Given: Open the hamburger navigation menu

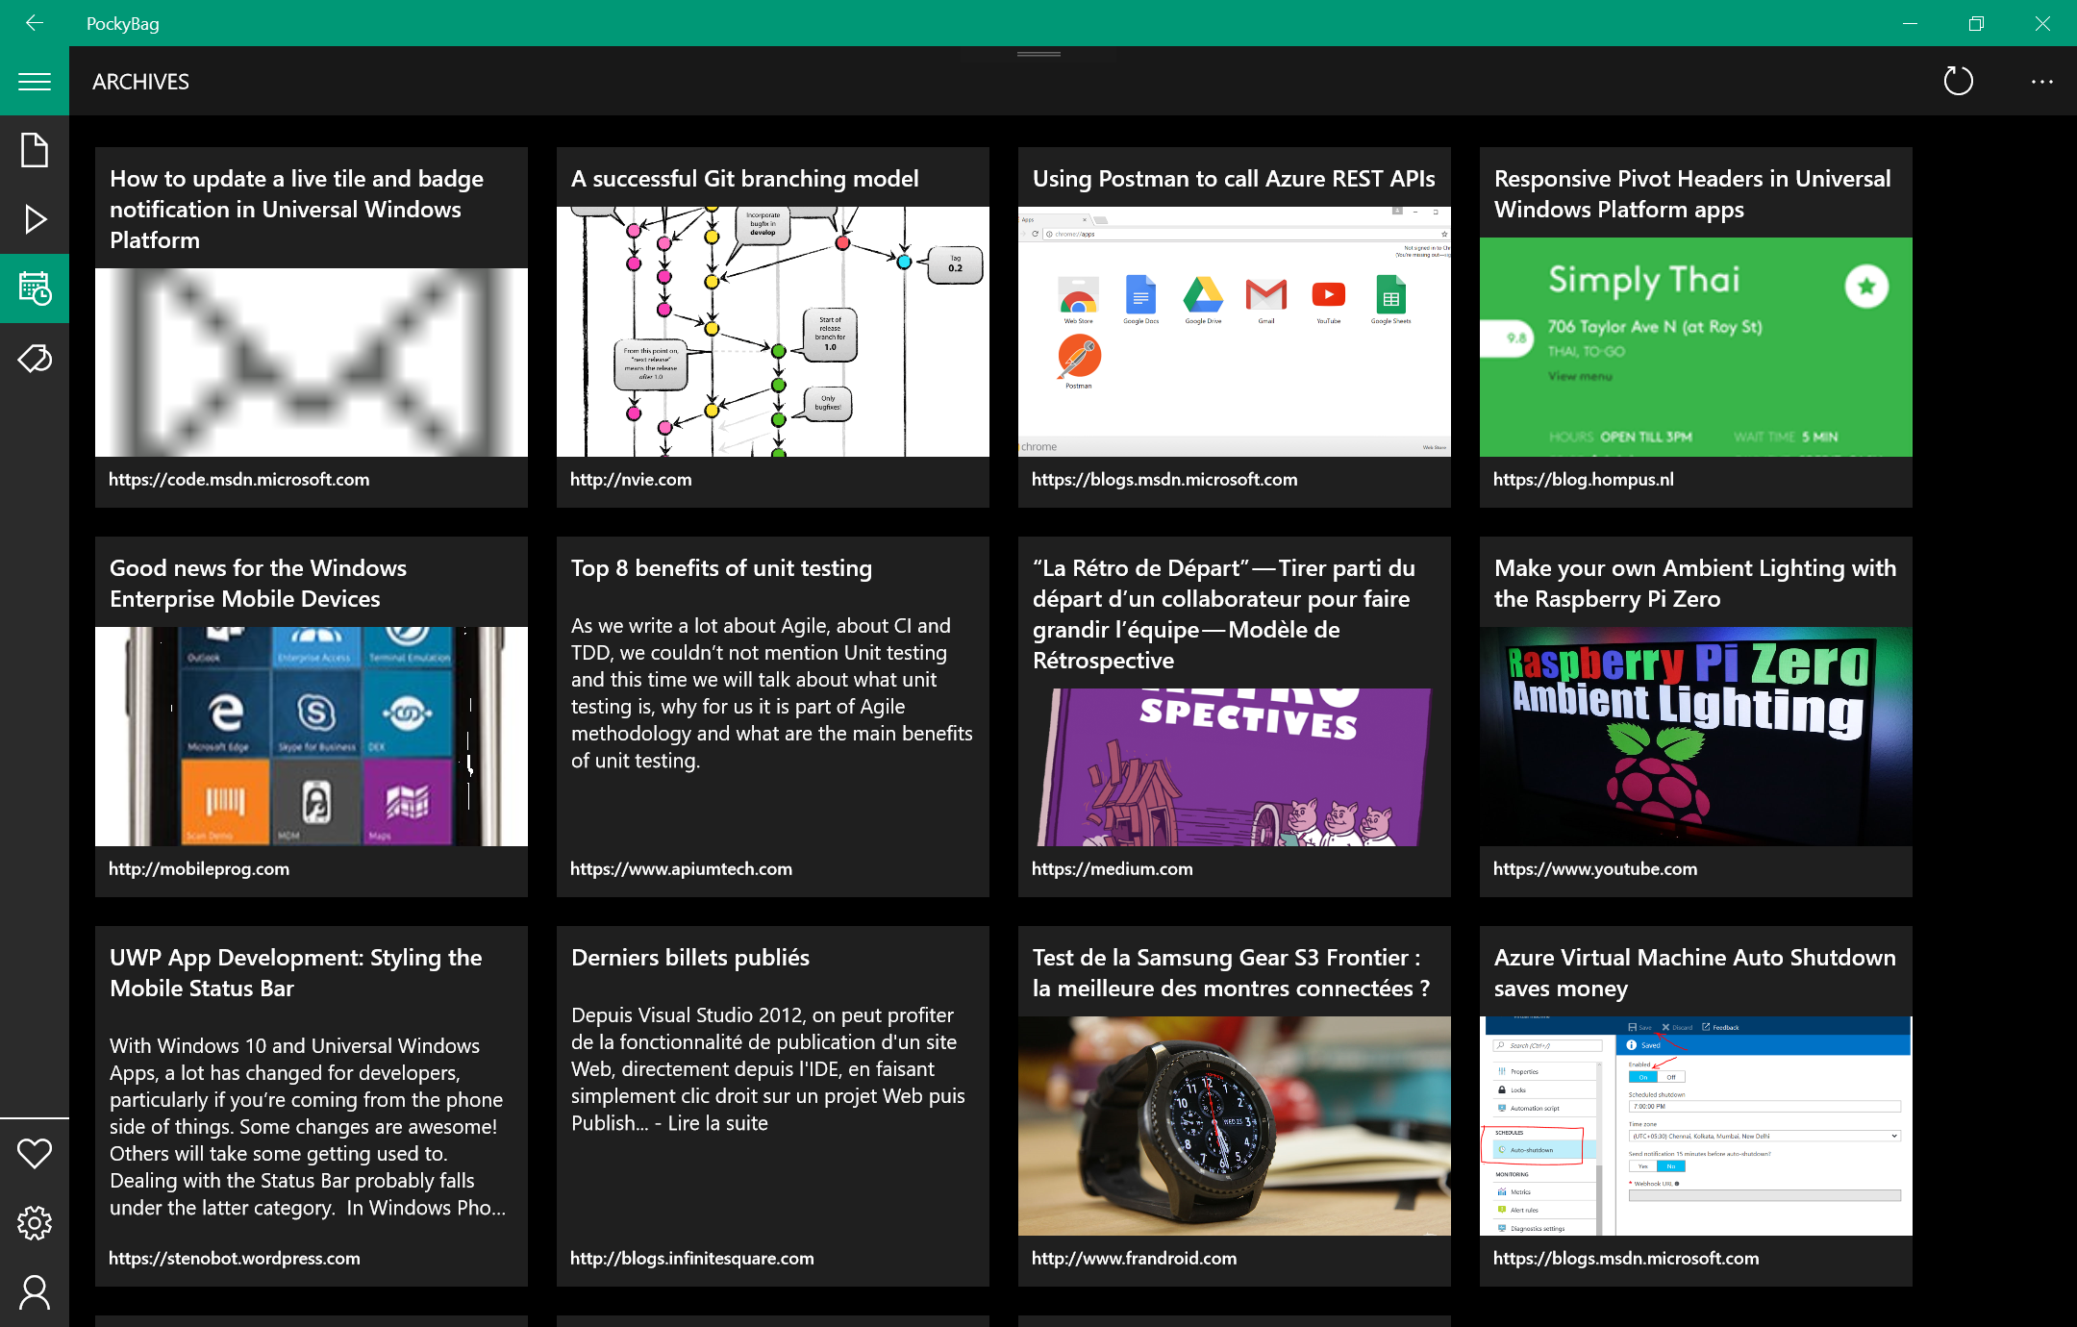Looking at the screenshot, I should point(35,82).
